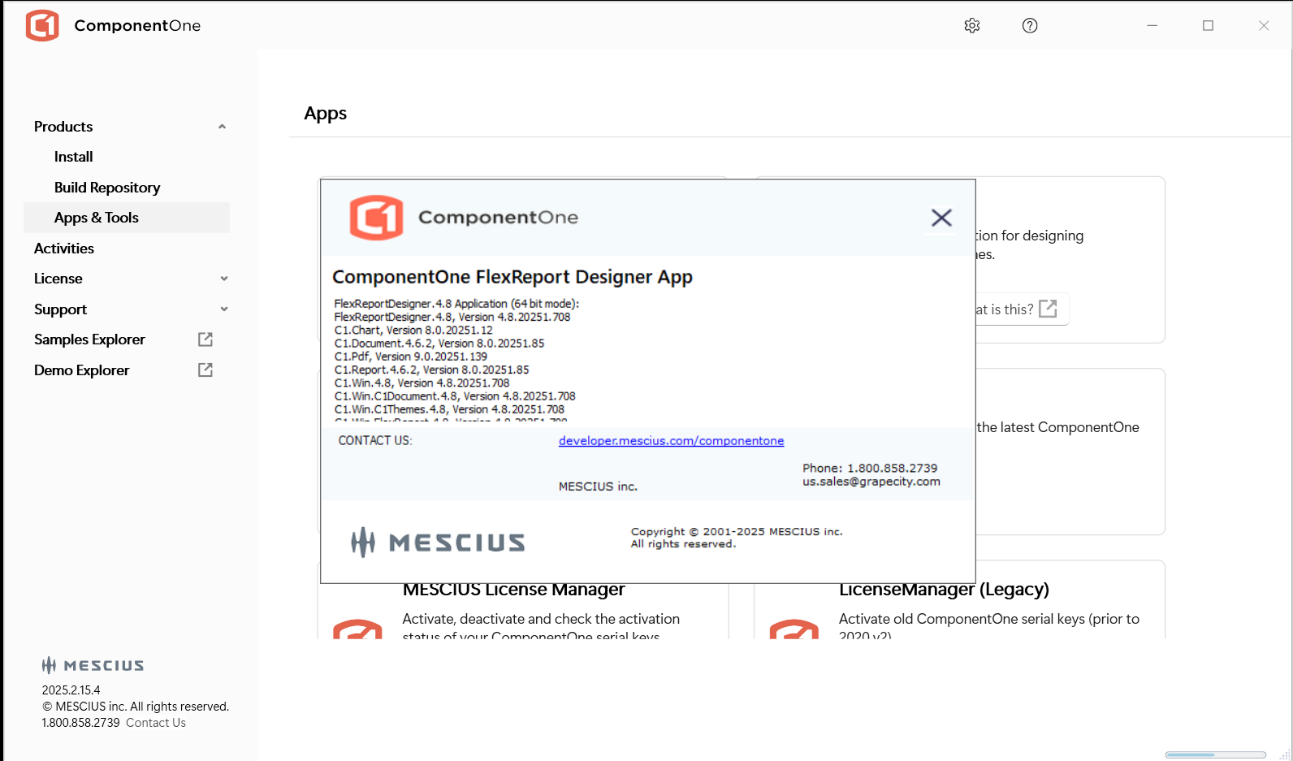Image resolution: width=1293 pixels, height=761 pixels.
Task: Click the MESCIUS License Manager card title
Action: pos(514,590)
